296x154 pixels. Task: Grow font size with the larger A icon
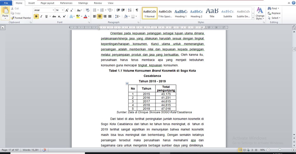coord(67,10)
